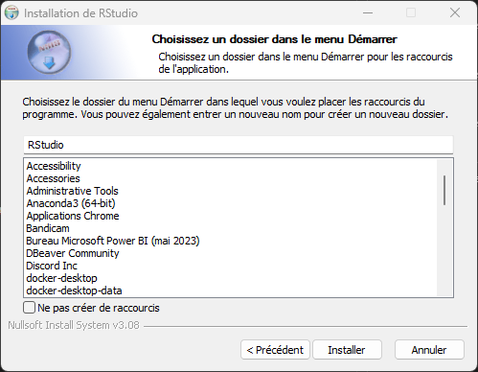This screenshot has width=478, height=372.
Task: Click the RStudio folder name field
Action: (239, 145)
